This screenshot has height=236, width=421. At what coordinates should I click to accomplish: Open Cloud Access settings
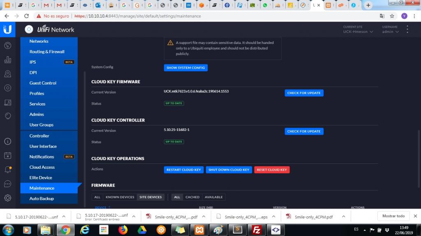click(x=49, y=167)
